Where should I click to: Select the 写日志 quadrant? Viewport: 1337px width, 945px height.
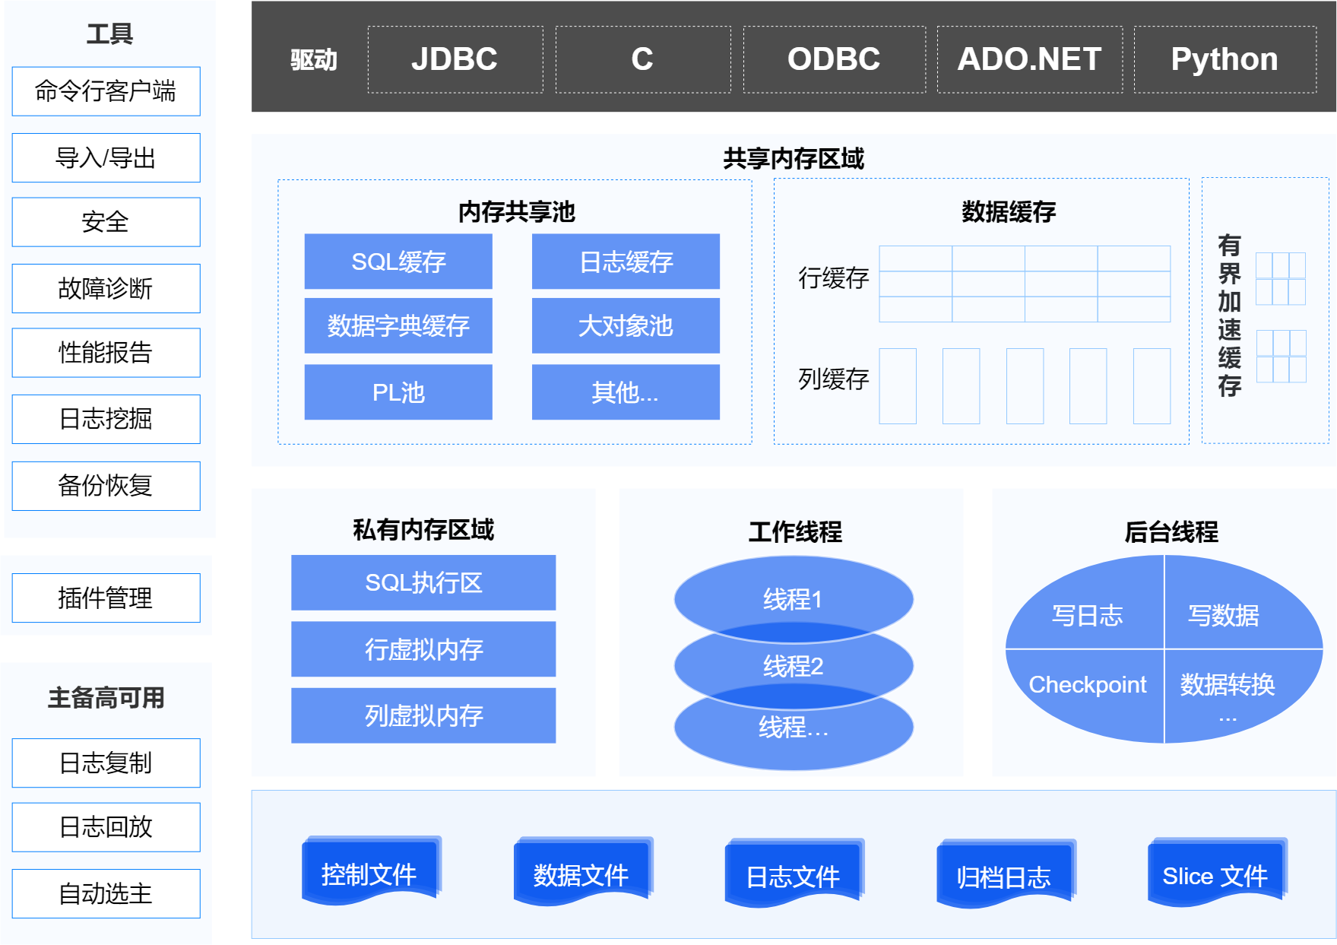point(1087,614)
